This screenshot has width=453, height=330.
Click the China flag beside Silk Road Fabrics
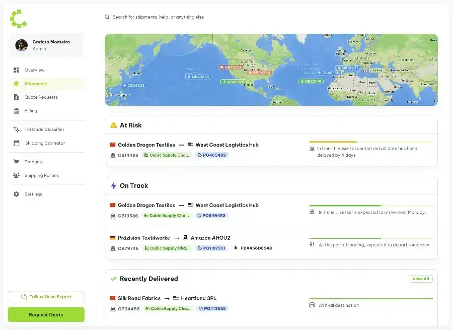click(113, 298)
